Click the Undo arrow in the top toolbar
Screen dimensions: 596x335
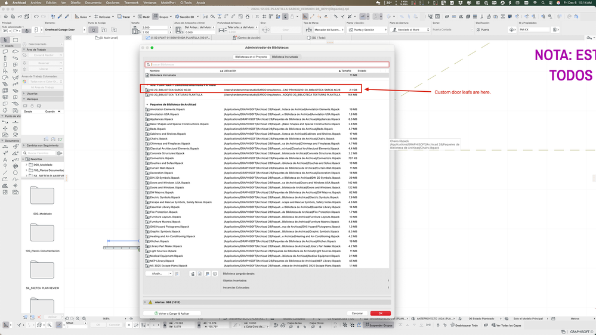pos(36,17)
